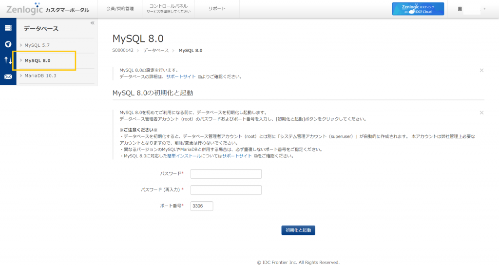Click the server stack icon in sidebar
Viewport: 499px width, 266px height.
[x=8, y=28]
